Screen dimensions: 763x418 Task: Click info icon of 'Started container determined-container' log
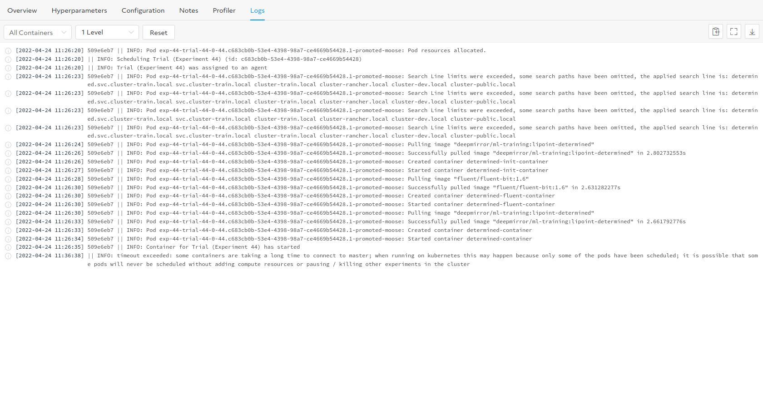pyautogui.click(x=8, y=239)
